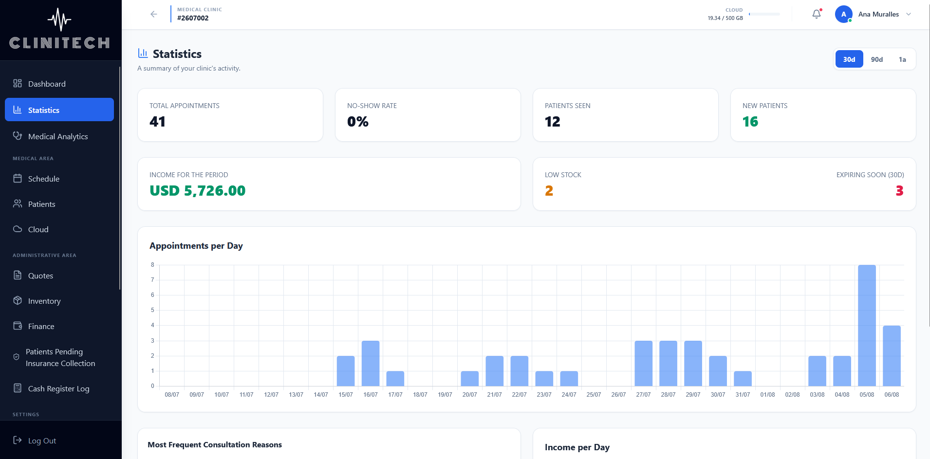Switch to the 90d time range

pyautogui.click(x=877, y=59)
